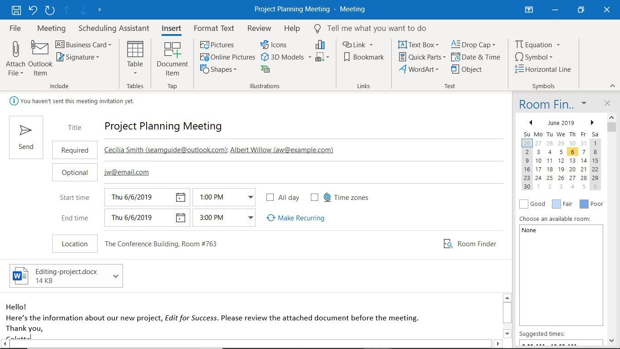620x349 pixels.
Task: Go to next month in Room Finder calendar
Action: click(x=592, y=122)
